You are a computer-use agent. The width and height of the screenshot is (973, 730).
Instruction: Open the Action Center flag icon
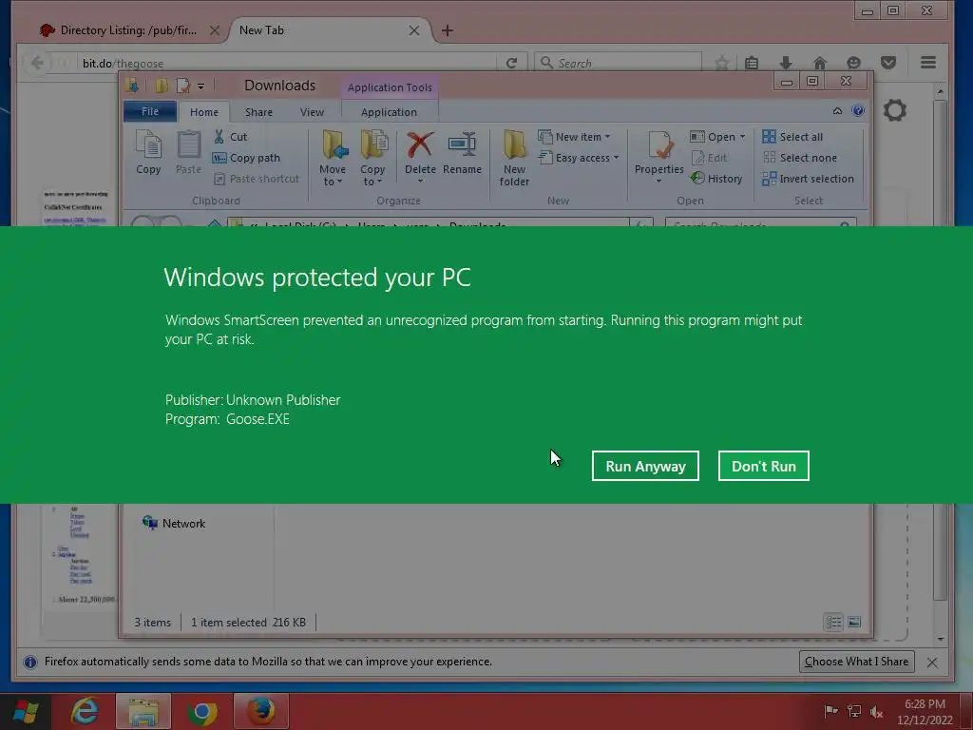pos(830,711)
